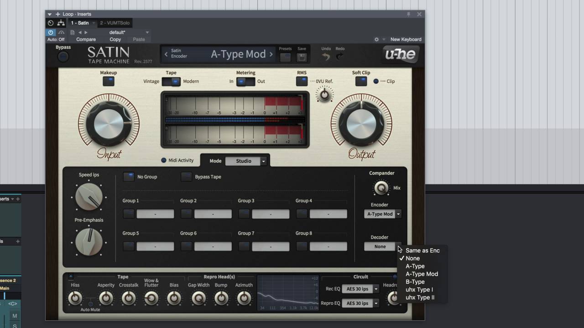Viewport: 584px width, 328px height.
Task: Pin the Inserts window
Action: click(x=408, y=14)
